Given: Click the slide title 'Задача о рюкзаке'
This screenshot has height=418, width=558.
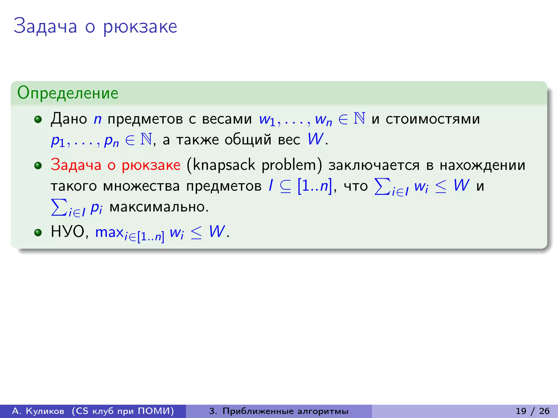Looking at the screenshot, I should click(95, 26).
